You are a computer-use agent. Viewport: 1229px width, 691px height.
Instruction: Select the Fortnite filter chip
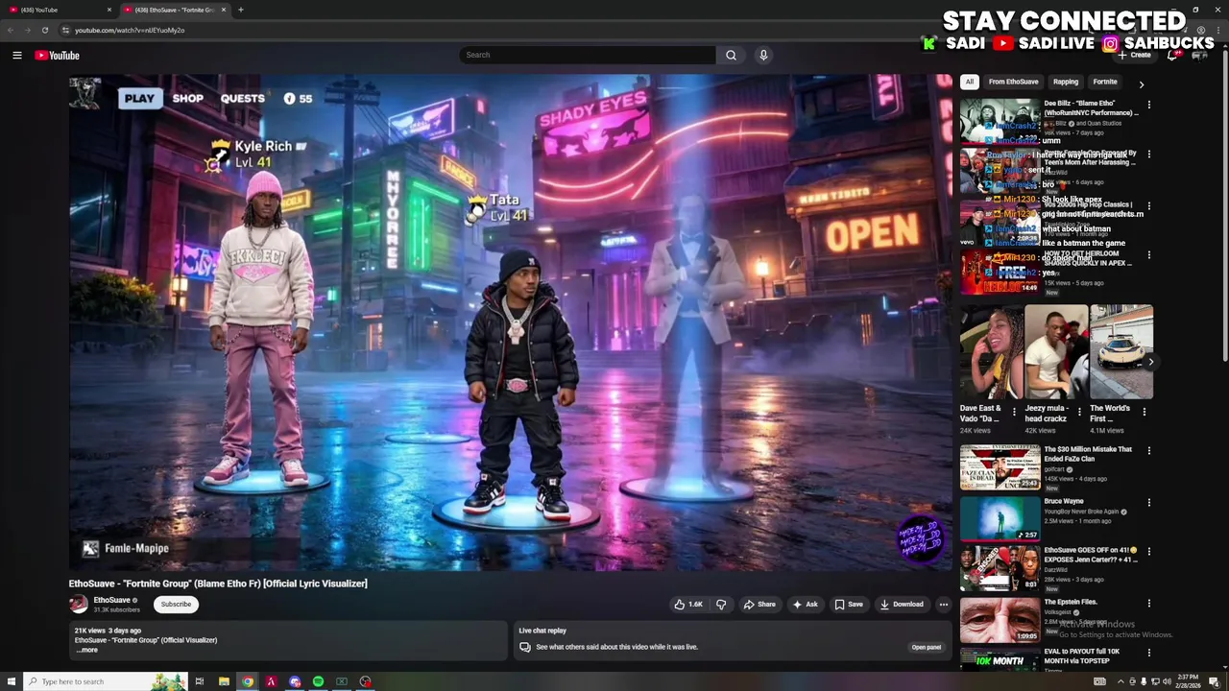click(1105, 82)
